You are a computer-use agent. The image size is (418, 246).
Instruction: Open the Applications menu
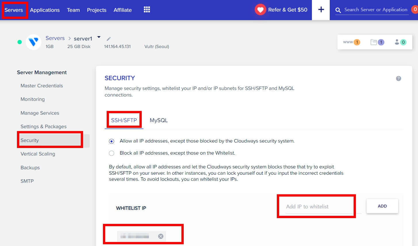pos(45,10)
